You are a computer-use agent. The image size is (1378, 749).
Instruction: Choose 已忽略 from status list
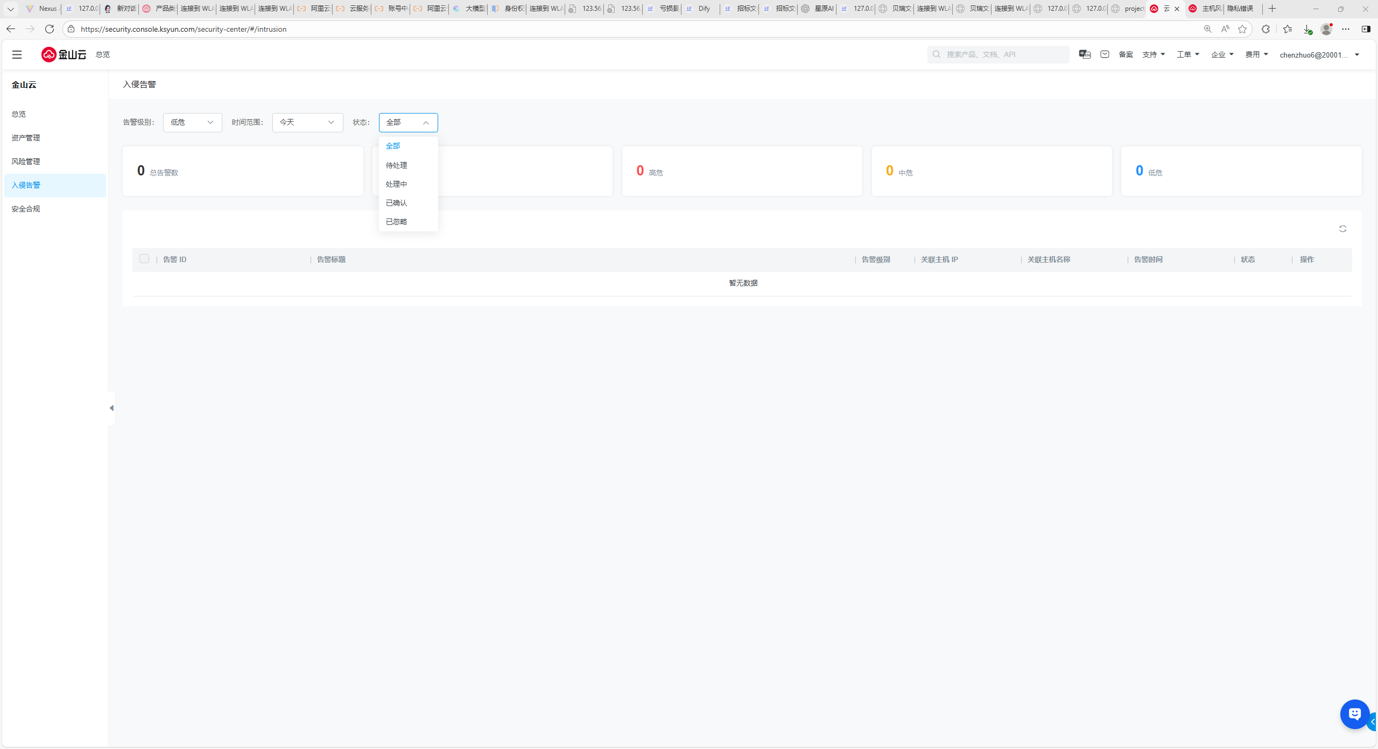(397, 222)
